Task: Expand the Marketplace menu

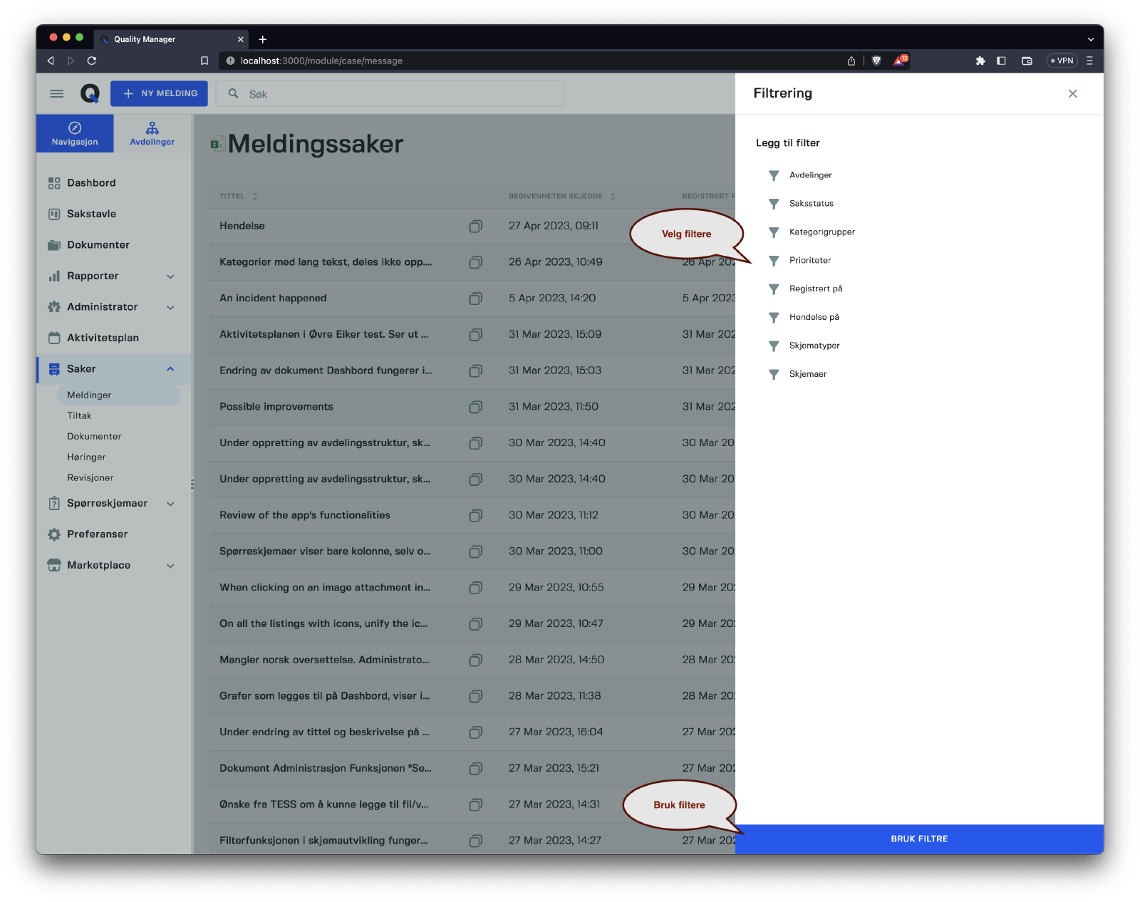Action: coord(170,566)
